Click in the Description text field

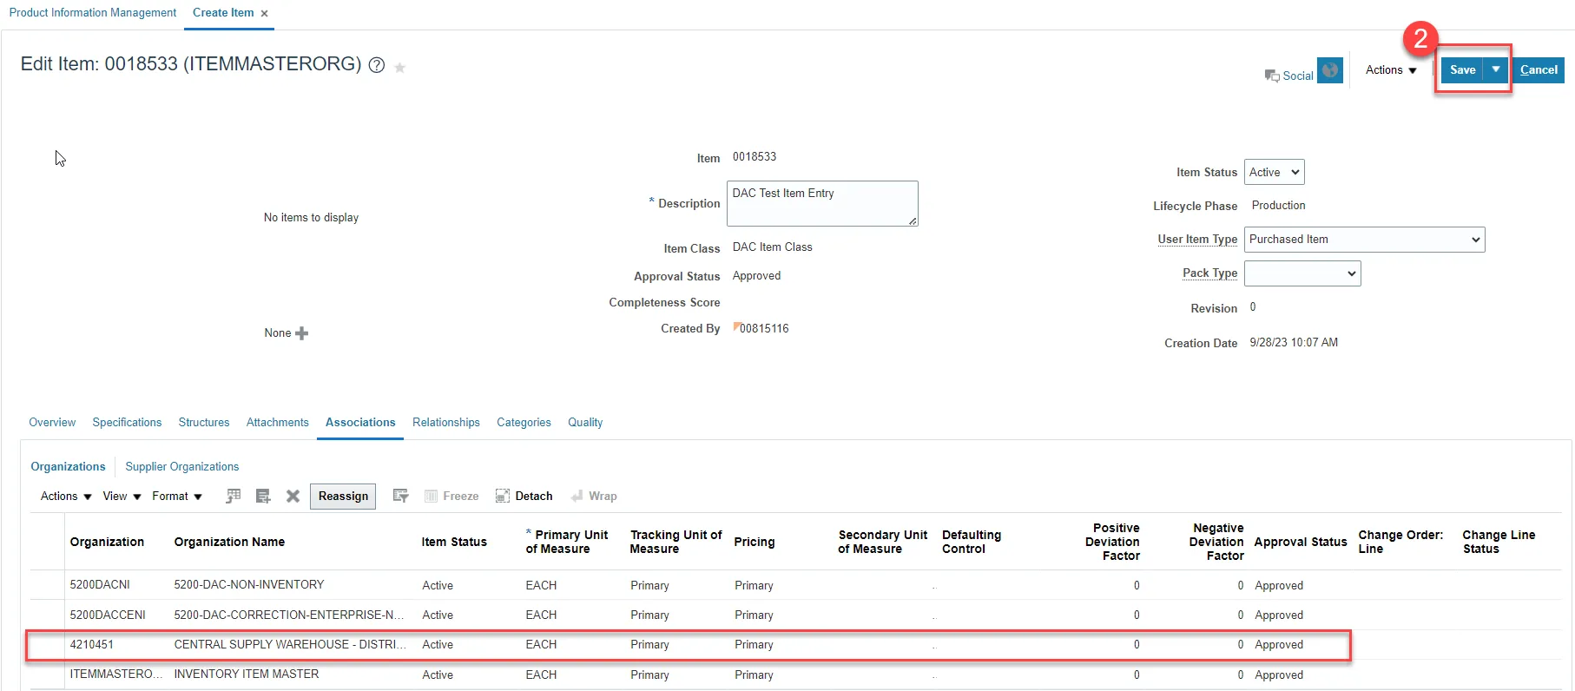[821, 203]
